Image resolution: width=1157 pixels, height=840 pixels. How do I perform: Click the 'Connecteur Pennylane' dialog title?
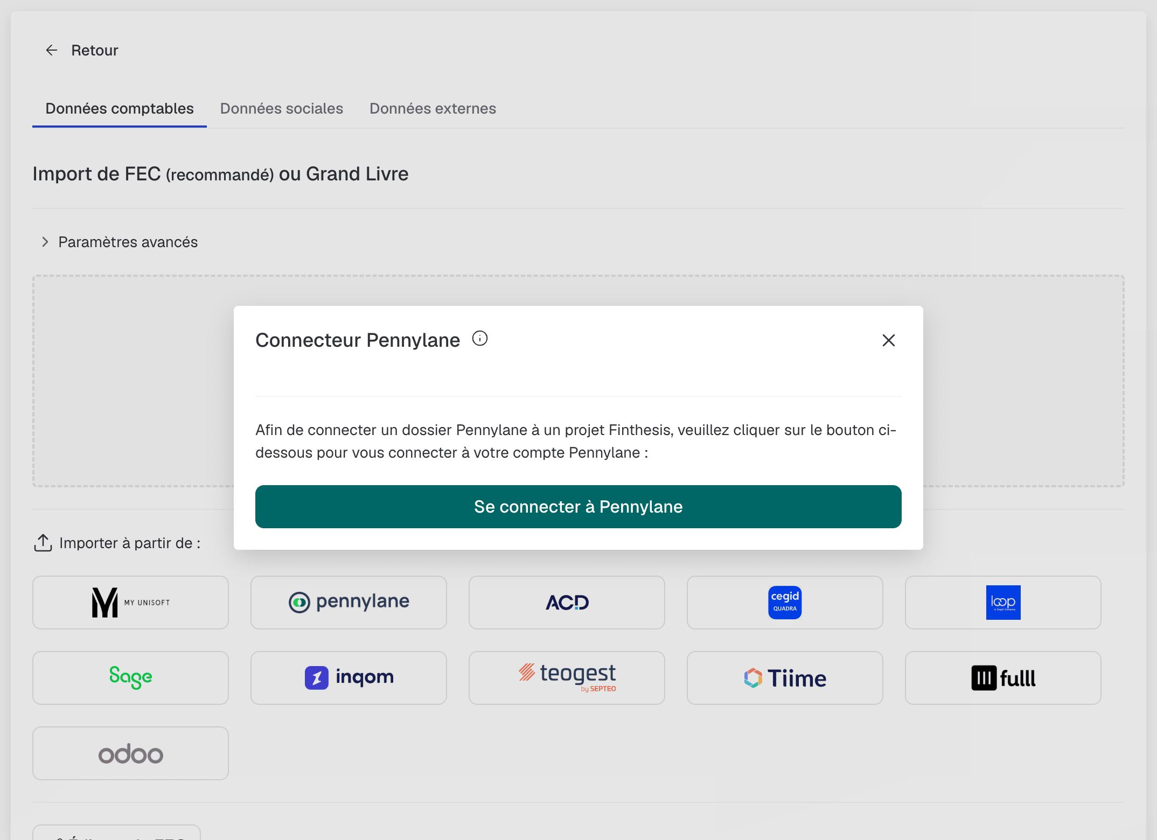coord(358,340)
